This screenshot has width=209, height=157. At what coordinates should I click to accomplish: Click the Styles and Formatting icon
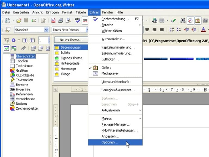point(8,30)
